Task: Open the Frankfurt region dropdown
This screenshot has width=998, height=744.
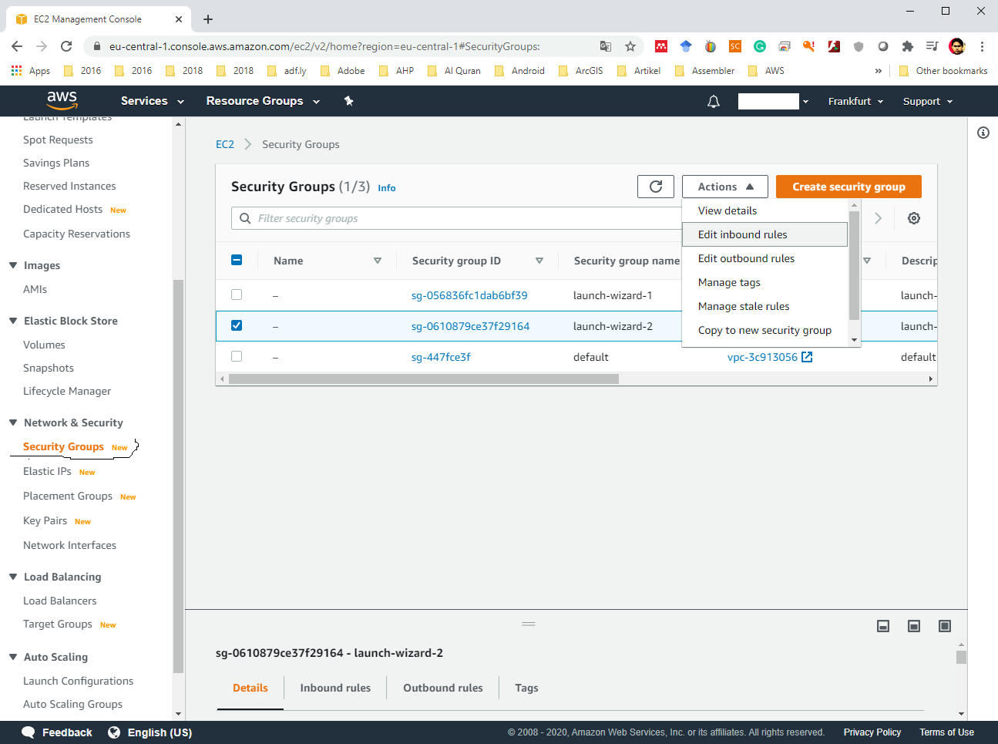Action: 855,101
